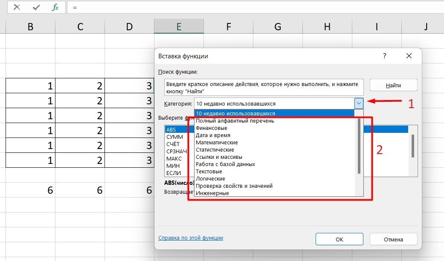444x261 pixels.
Task: Click the sum cell 6 in column B
Action: (x=30, y=190)
